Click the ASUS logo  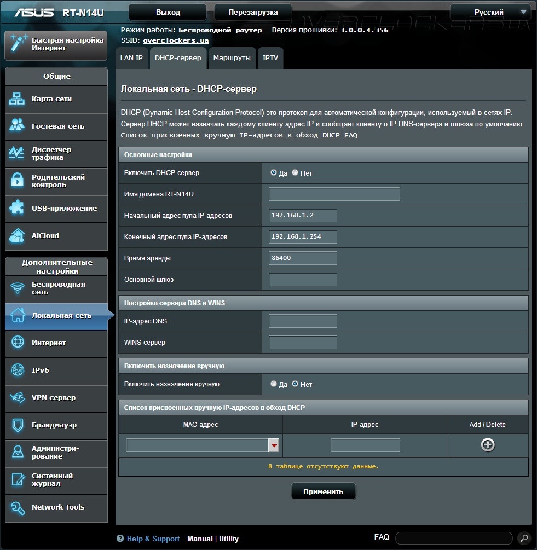pos(34,13)
